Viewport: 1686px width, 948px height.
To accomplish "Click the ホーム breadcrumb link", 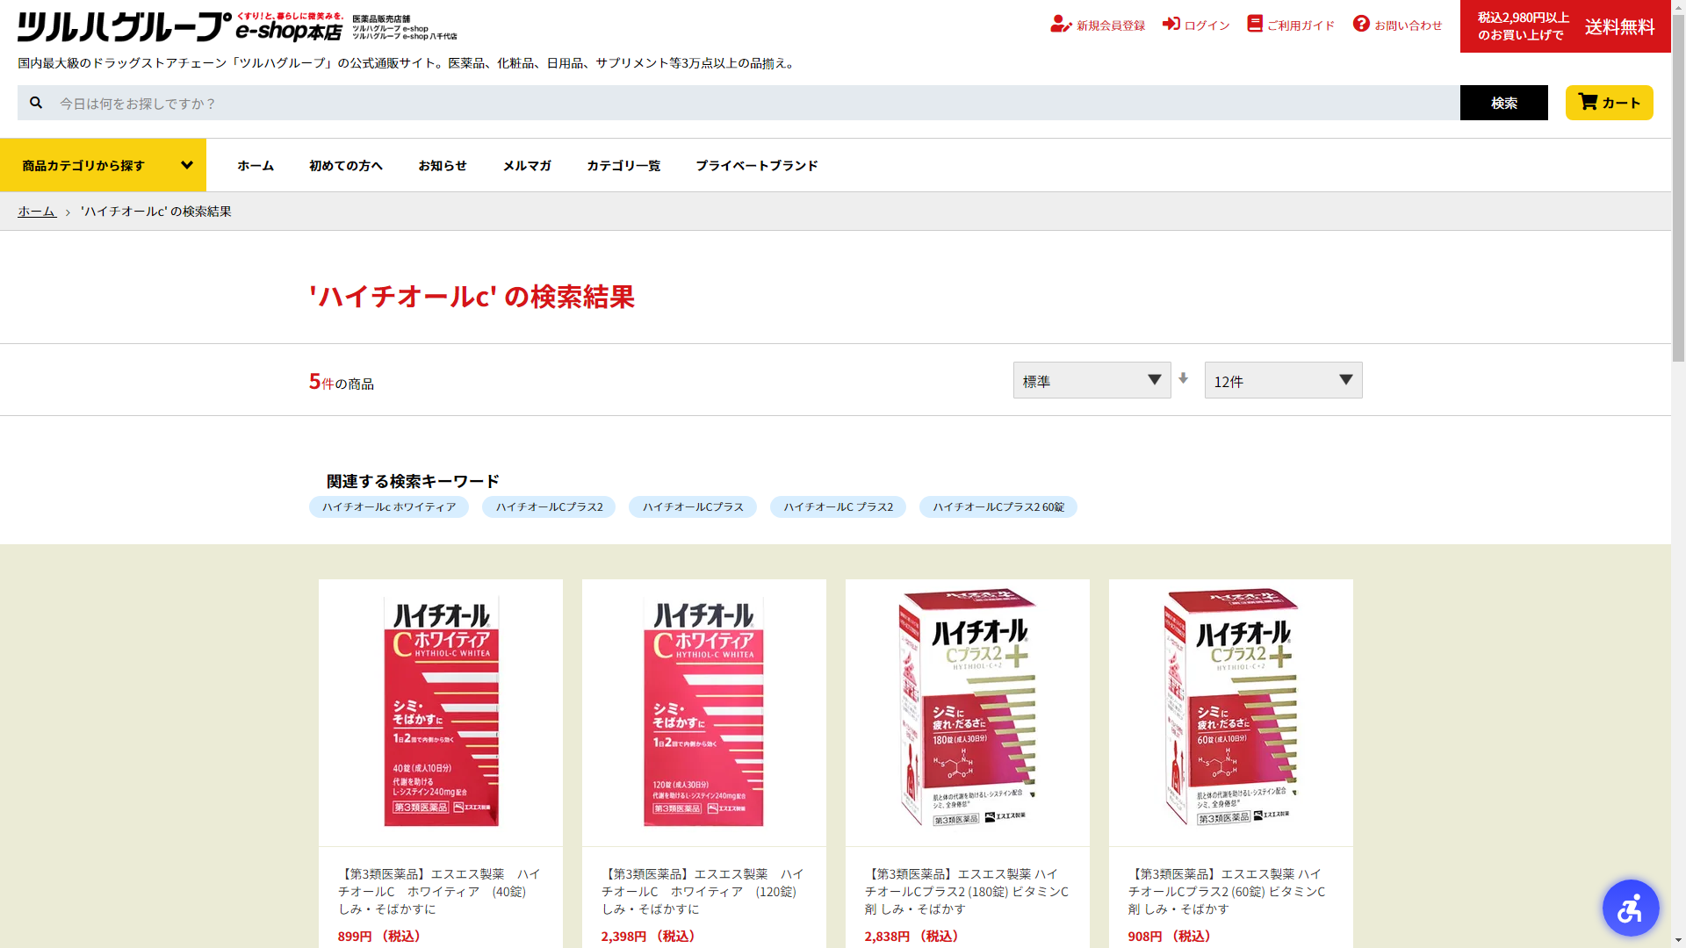I will click(36, 212).
